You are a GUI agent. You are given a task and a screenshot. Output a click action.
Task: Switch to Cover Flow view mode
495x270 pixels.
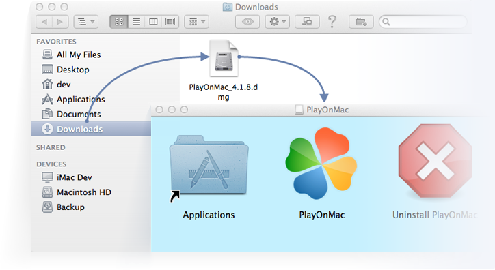(x=170, y=22)
